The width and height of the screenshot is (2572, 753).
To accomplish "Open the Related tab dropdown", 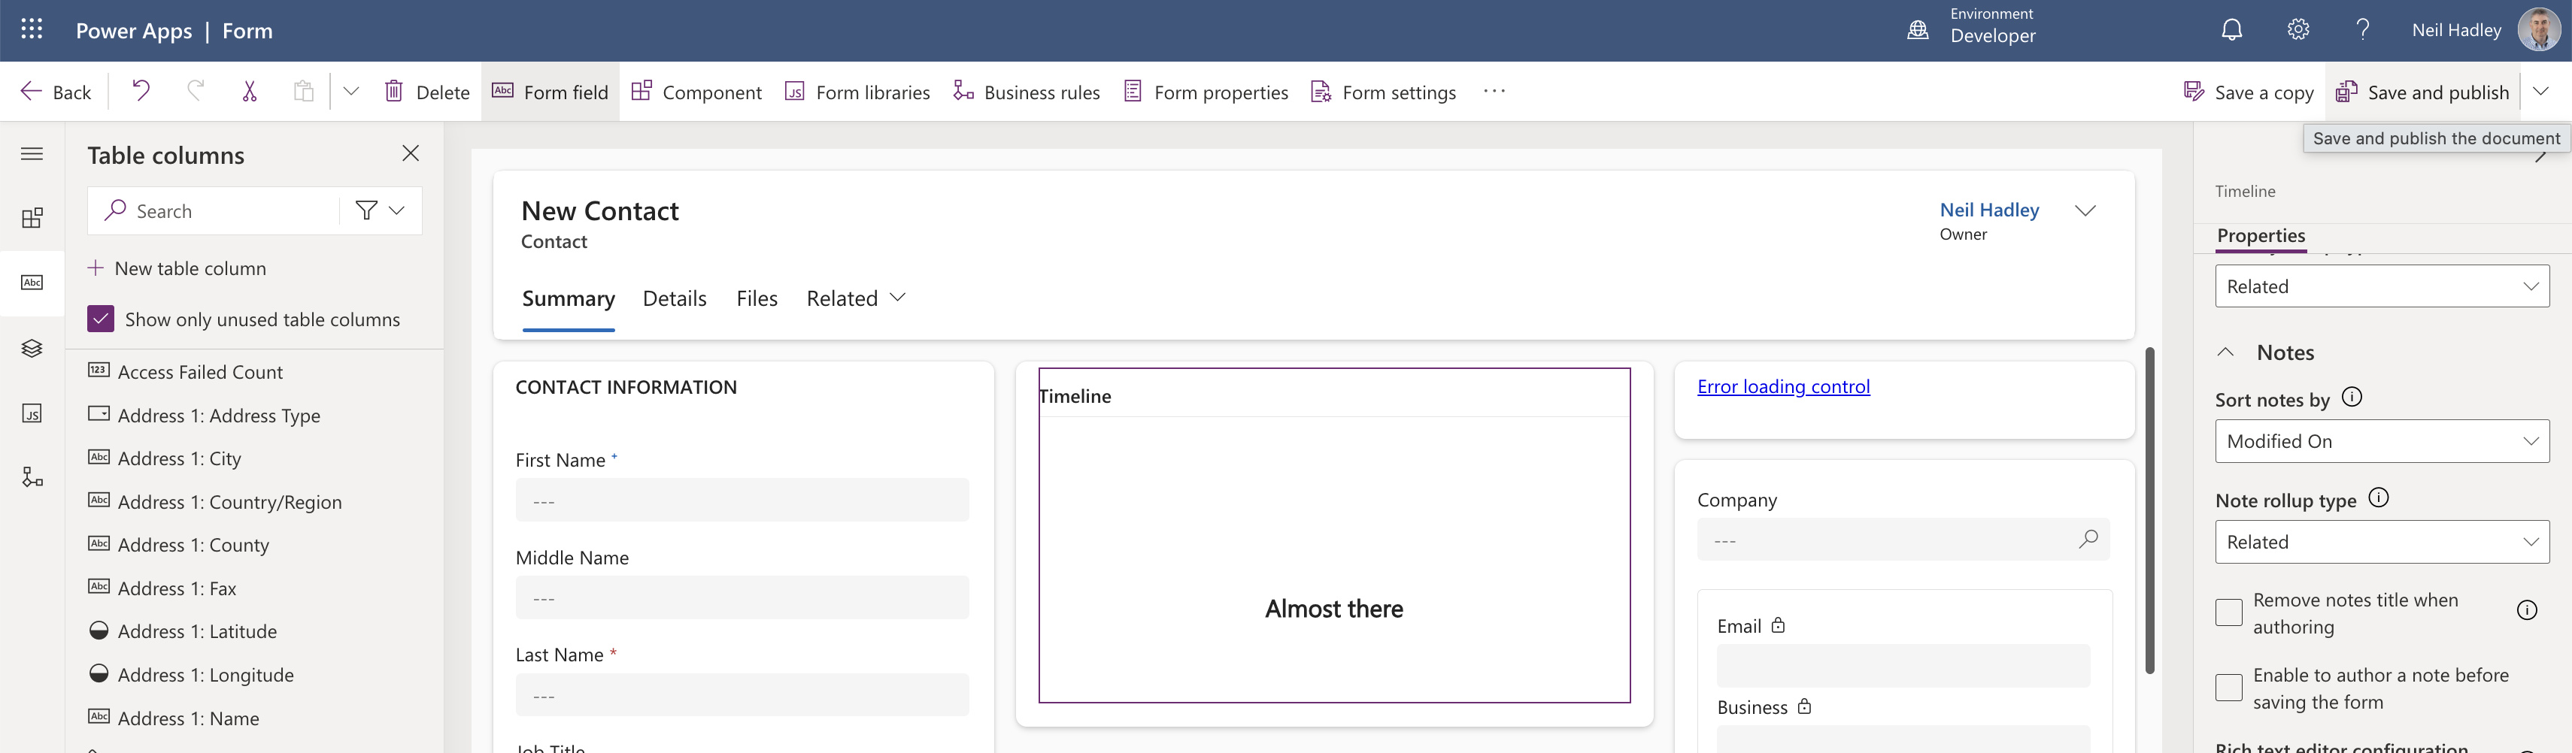I will tap(856, 298).
